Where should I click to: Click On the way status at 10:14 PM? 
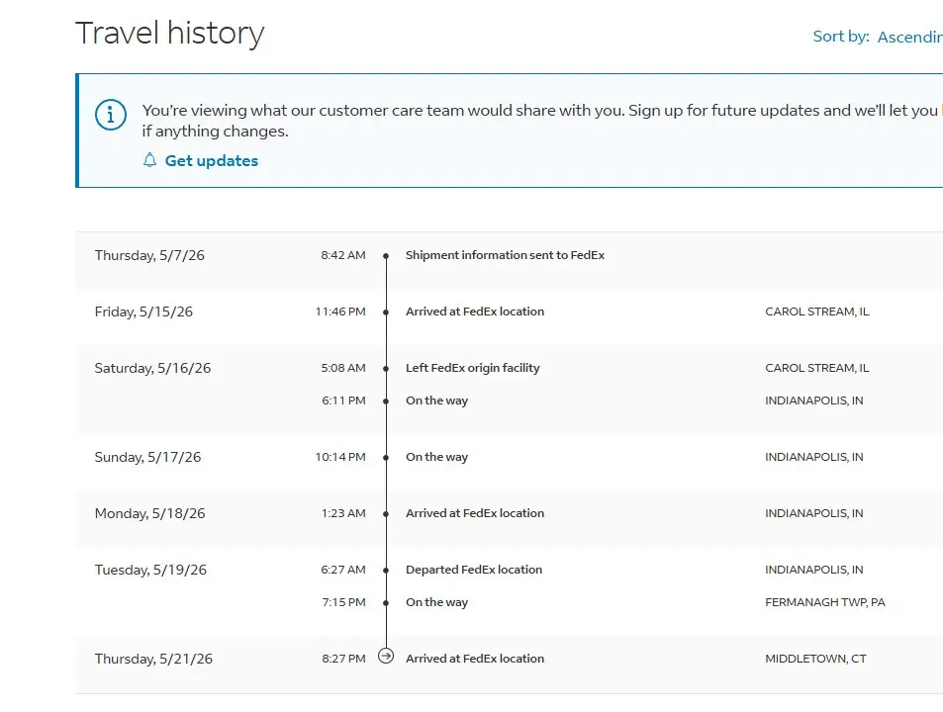point(436,457)
